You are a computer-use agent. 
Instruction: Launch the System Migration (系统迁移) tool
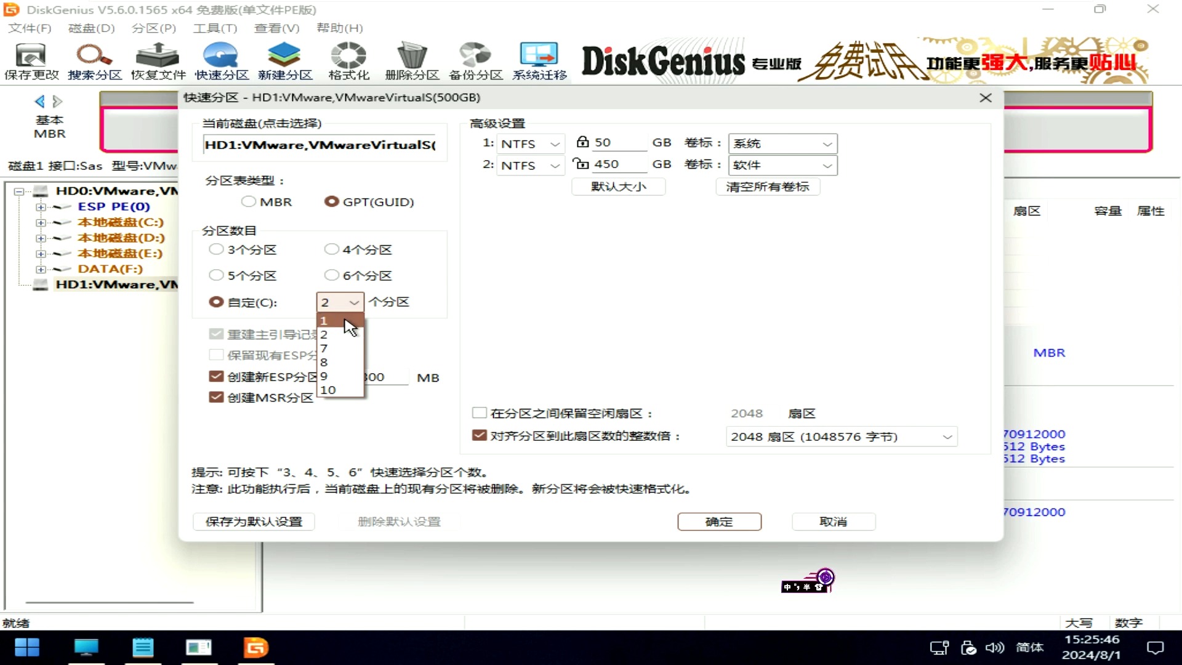coord(539,61)
